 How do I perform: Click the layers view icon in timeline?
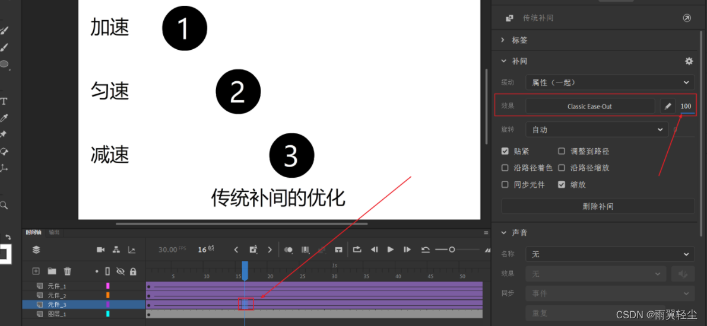pos(37,250)
